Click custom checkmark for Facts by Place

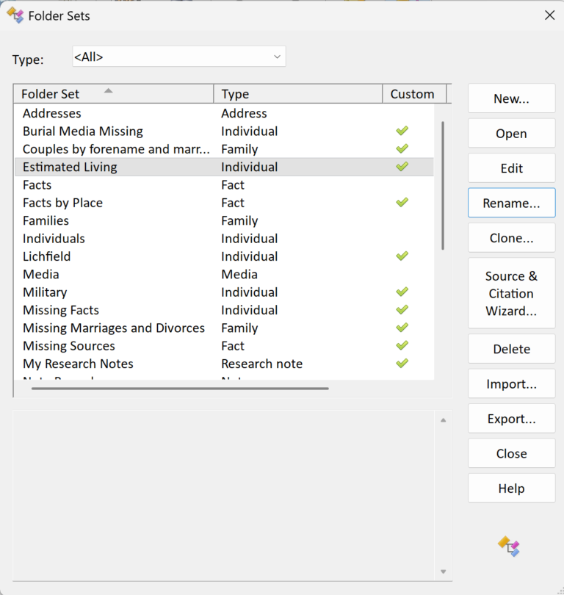click(x=402, y=202)
